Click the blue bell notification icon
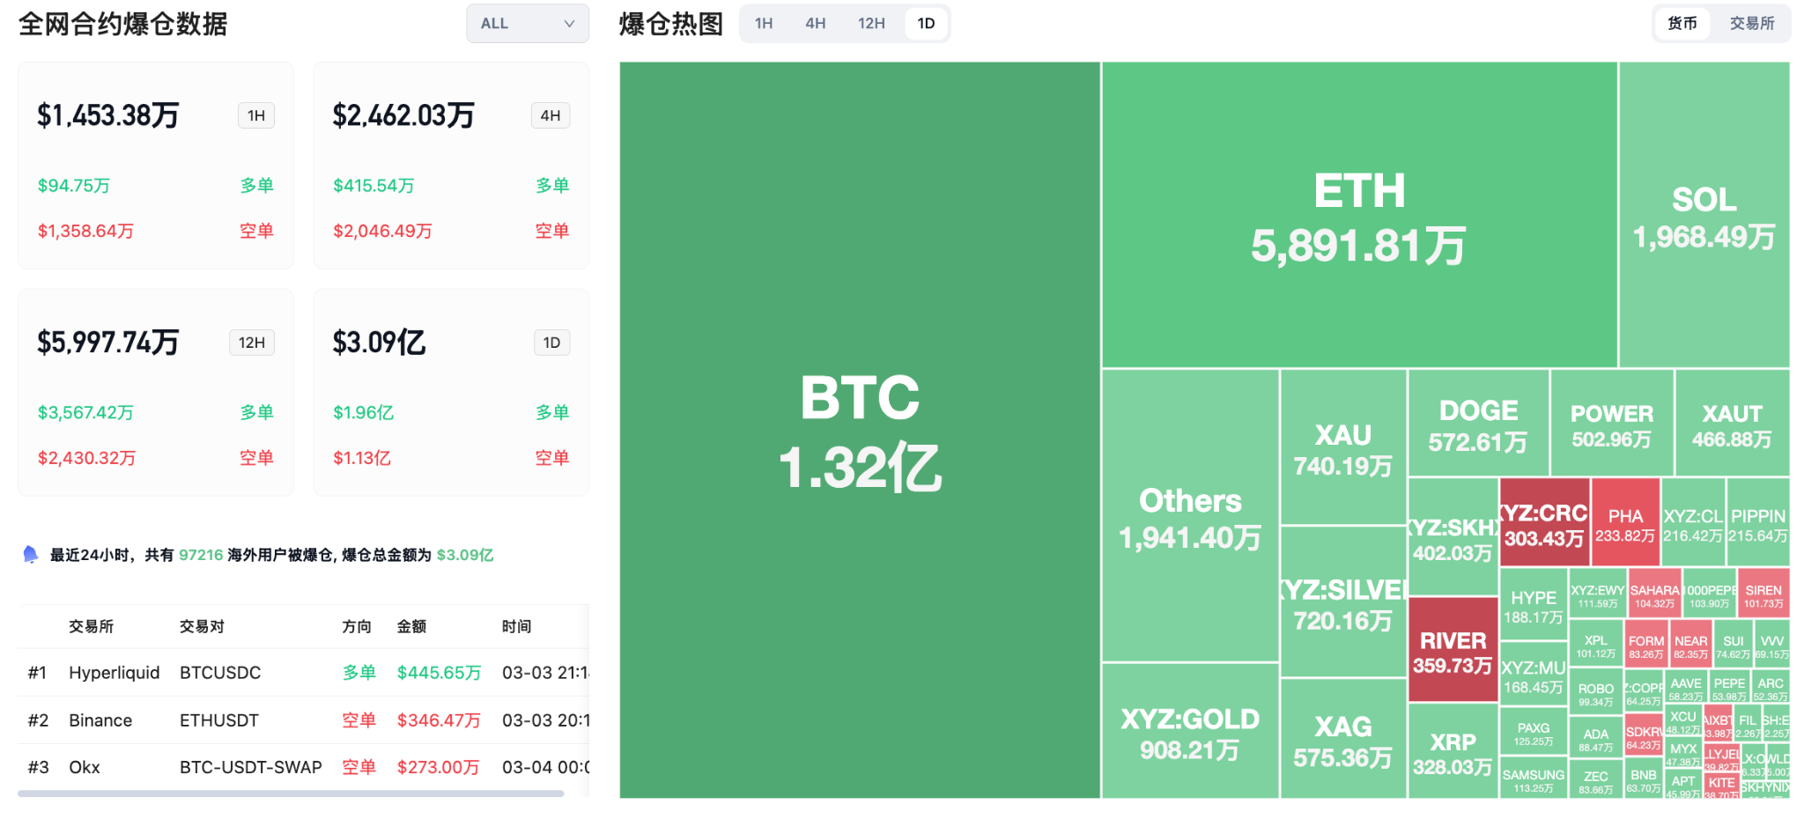The image size is (1804, 819). click(x=31, y=554)
